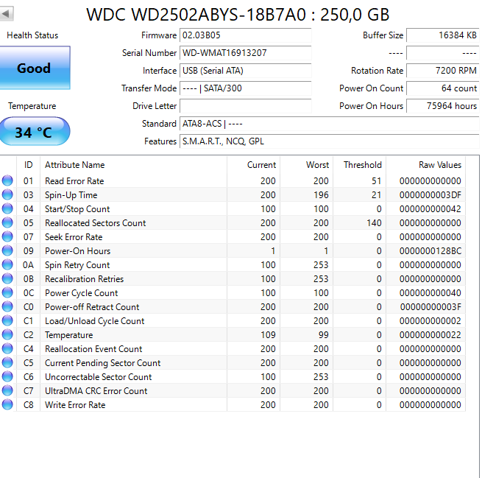Image resolution: width=482 pixels, height=478 pixels.
Task: Click the Good health status button
Action: pyautogui.click(x=35, y=68)
